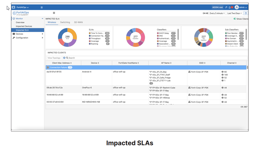Open Impacted Devices in sidebar
This screenshot has height=152, width=264.
point(24,26)
